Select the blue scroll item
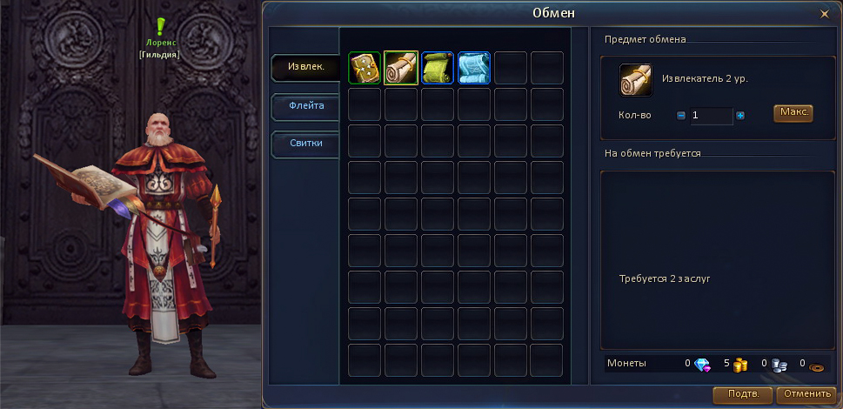 474,68
